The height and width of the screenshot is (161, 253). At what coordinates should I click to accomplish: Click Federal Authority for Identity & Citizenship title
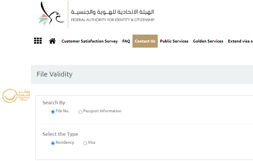[113, 20]
